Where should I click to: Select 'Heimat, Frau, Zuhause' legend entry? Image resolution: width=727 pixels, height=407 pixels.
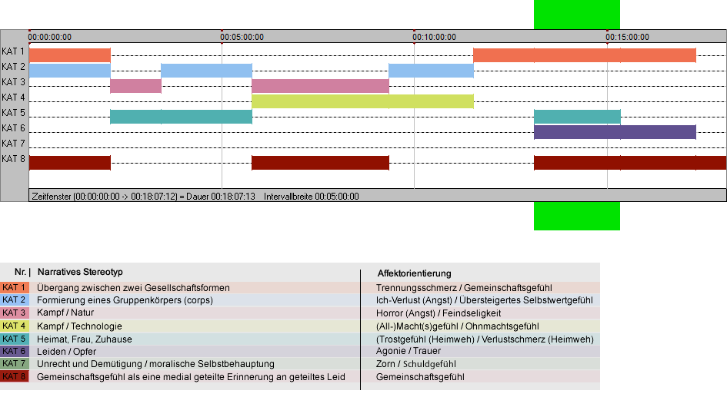coord(85,339)
